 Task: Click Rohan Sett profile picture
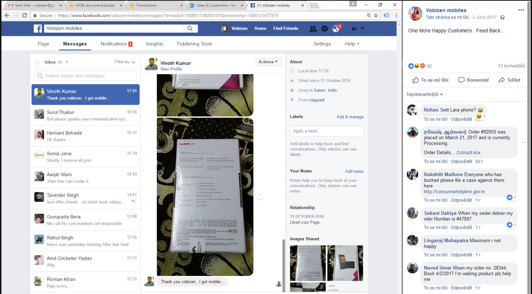click(x=413, y=110)
